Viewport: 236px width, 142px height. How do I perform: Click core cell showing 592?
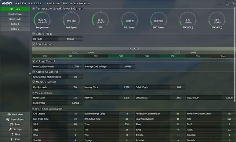coord(70,56)
